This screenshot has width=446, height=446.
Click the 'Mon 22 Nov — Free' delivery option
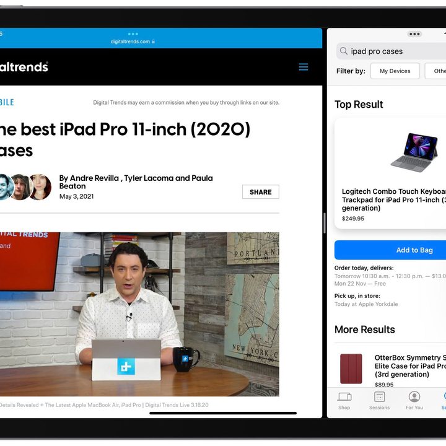click(x=360, y=284)
